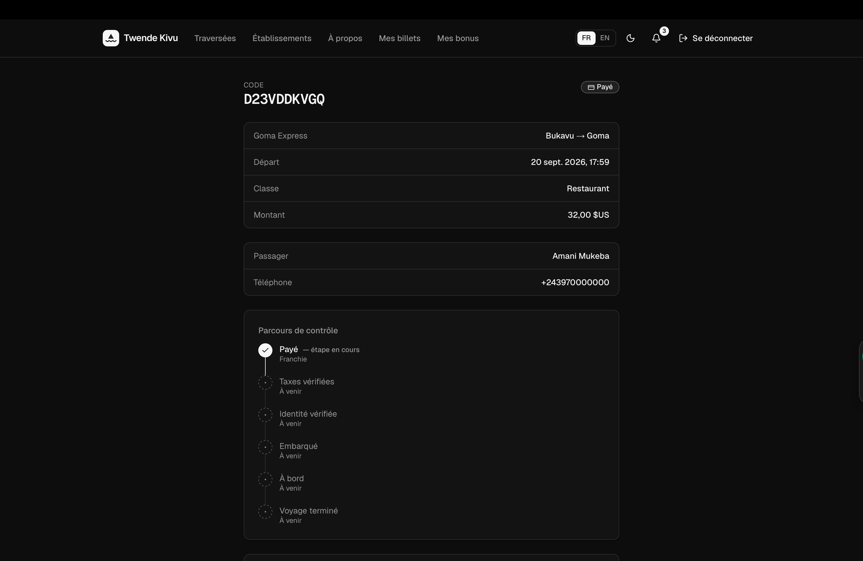Image resolution: width=863 pixels, height=561 pixels.
Task: Click the Twende Kivu brand name
Action: click(151, 38)
